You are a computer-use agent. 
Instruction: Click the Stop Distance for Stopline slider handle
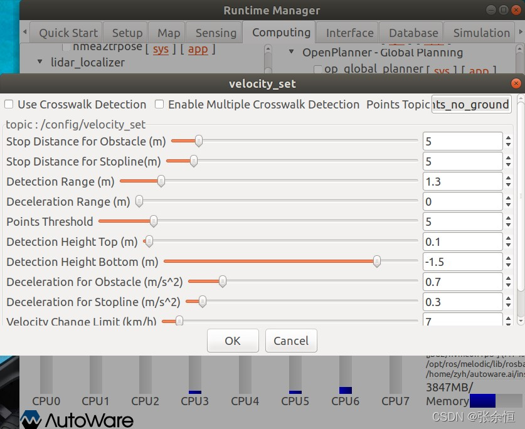coord(194,161)
